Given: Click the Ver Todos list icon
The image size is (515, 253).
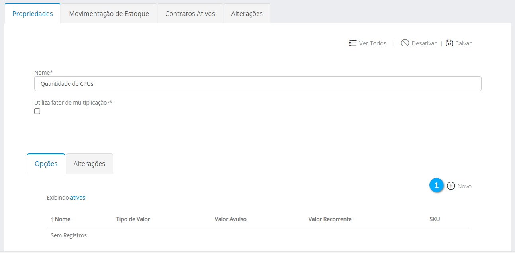Looking at the screenshot, I should click(352, 43).
